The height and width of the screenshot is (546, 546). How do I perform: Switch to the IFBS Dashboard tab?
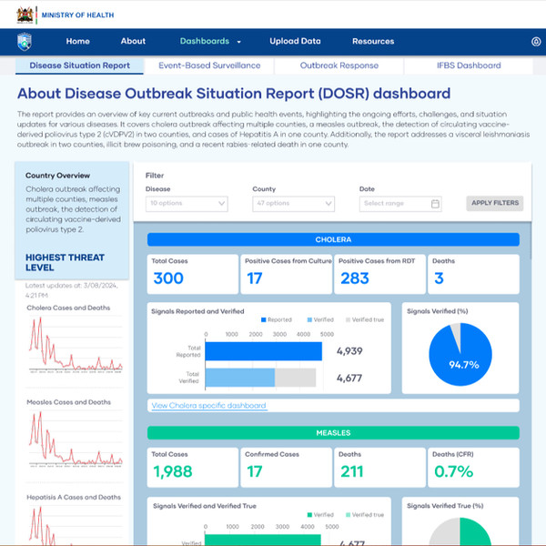469,66
